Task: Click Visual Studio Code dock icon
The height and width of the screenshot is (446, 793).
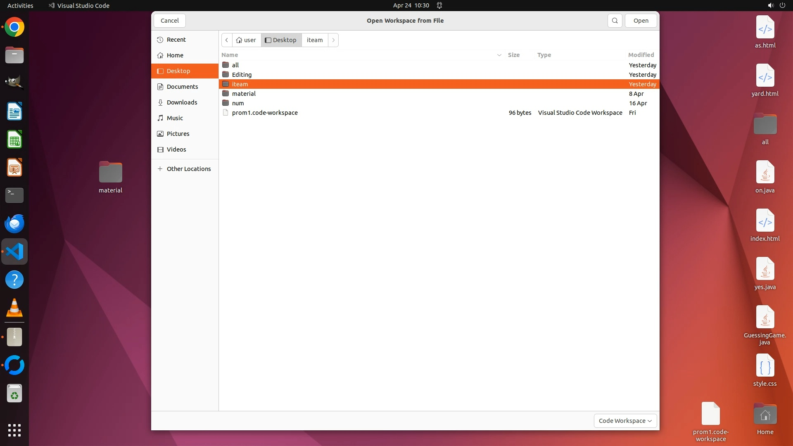Action: [14, 251]
